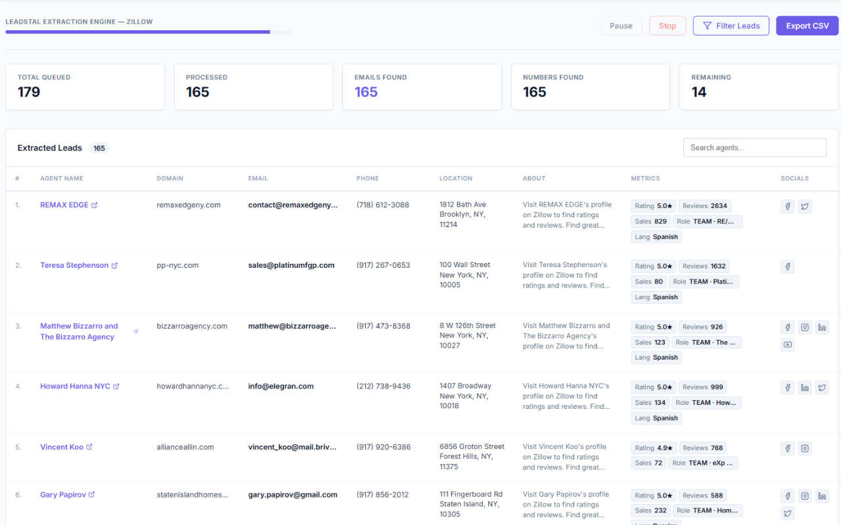The width and height of the screenshot is (841, 525).
Task: Click the Emails Found stat card
Action: pyautogui.click(x=422, y=87)
